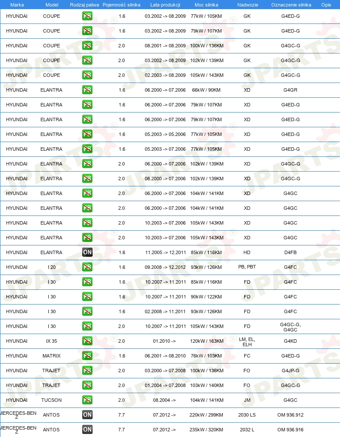Viewport: 340px width, 437px height.
Task: Click the Model column header
Action: pos(52,5)
